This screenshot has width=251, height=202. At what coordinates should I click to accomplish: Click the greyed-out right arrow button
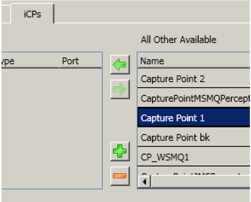pos(120,89)
